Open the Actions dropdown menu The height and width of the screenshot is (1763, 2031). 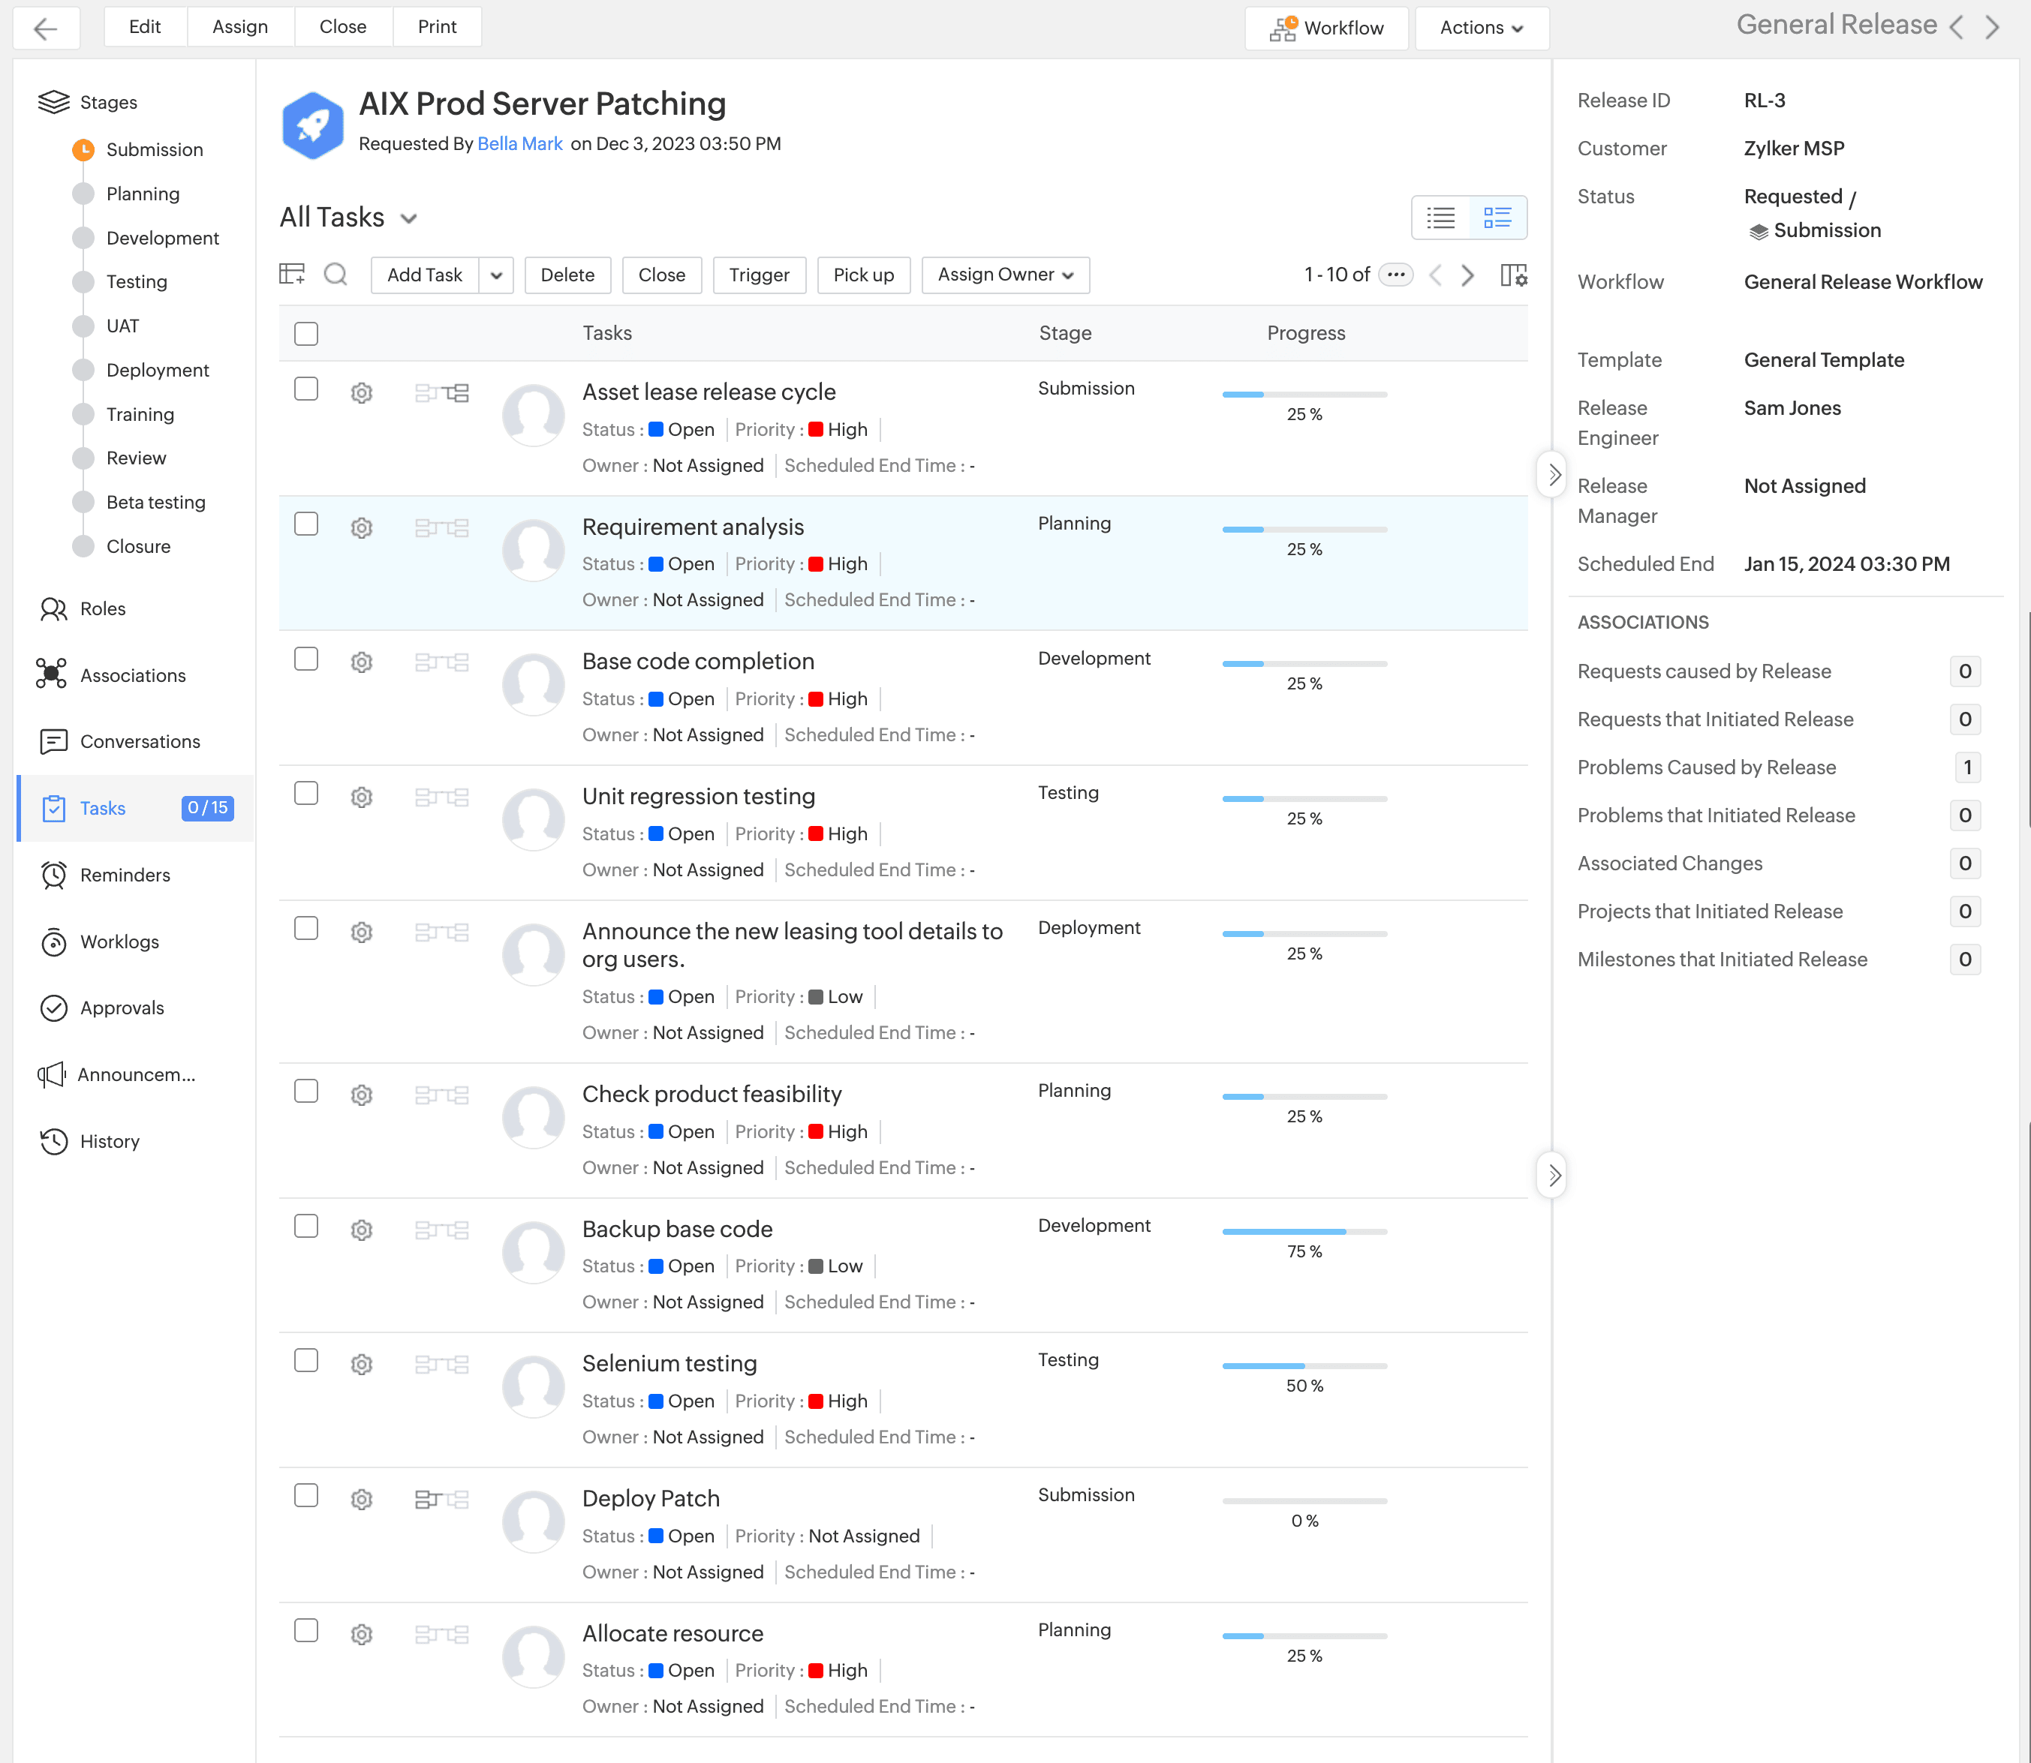1481,28
